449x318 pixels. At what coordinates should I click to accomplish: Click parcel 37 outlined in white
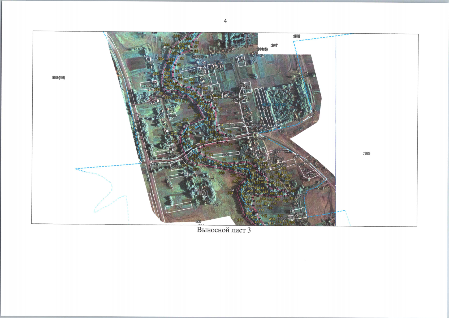(241, 61)
